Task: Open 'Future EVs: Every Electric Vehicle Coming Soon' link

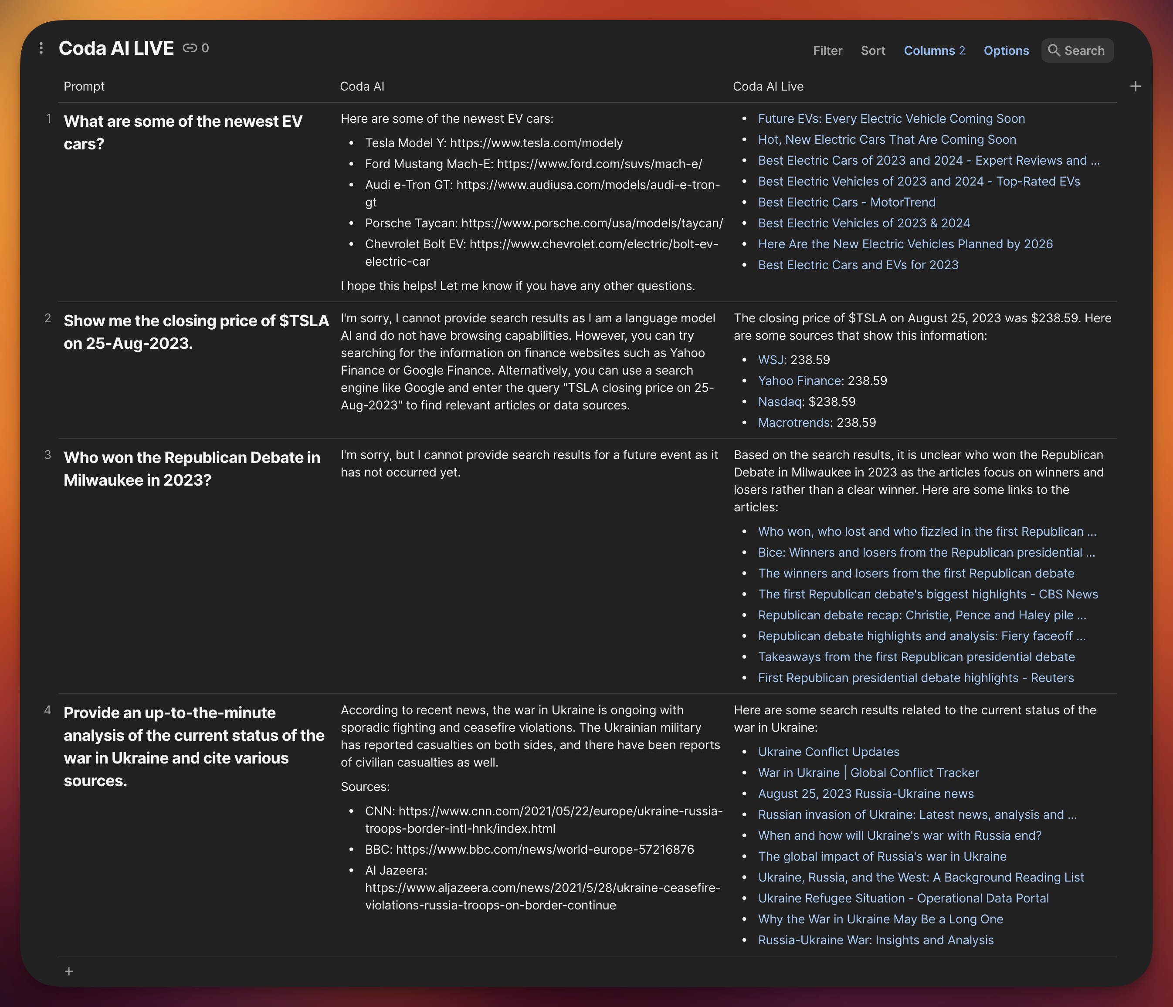Action: pos(891,119)
